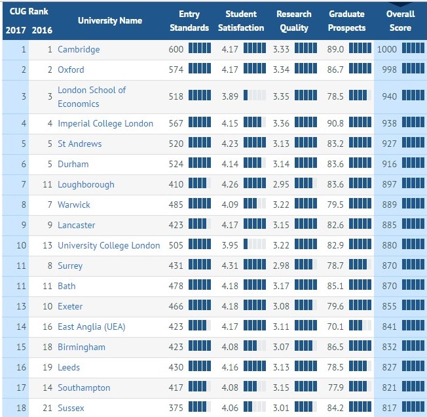Click Bath graduate prospects 85.1
Screen dimensions: 427x417
pyautogui.click(x=335, y=286)
